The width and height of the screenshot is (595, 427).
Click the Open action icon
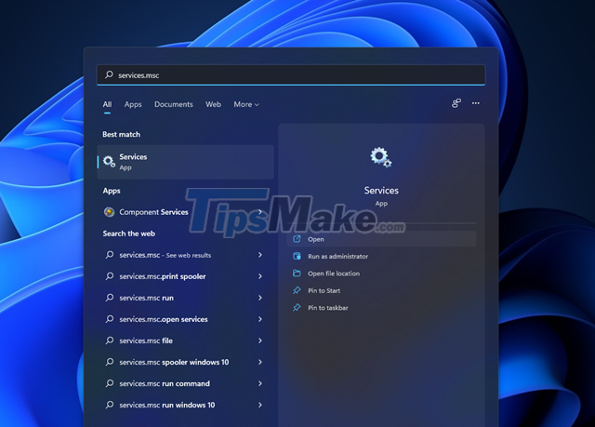(x=297, y=239)
